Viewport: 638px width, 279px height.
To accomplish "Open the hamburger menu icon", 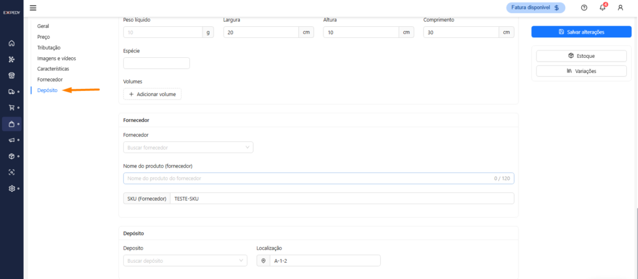I will coord(33,7).
